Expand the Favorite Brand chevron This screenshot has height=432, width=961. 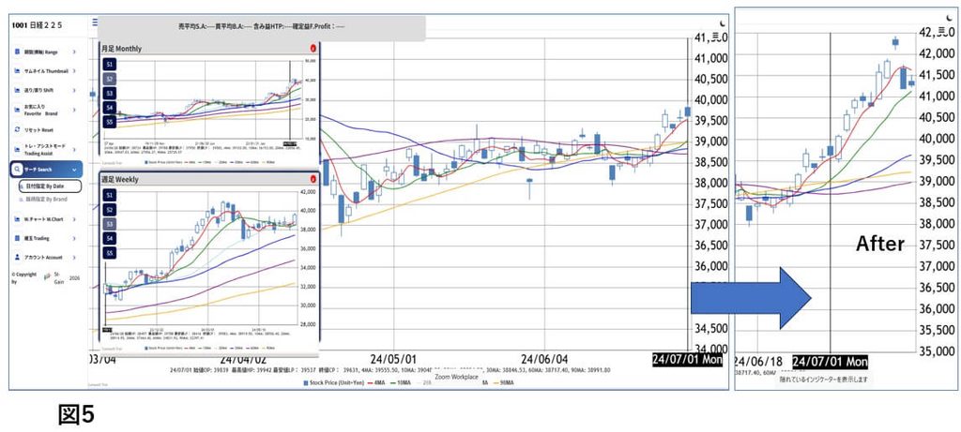[74, 110]
